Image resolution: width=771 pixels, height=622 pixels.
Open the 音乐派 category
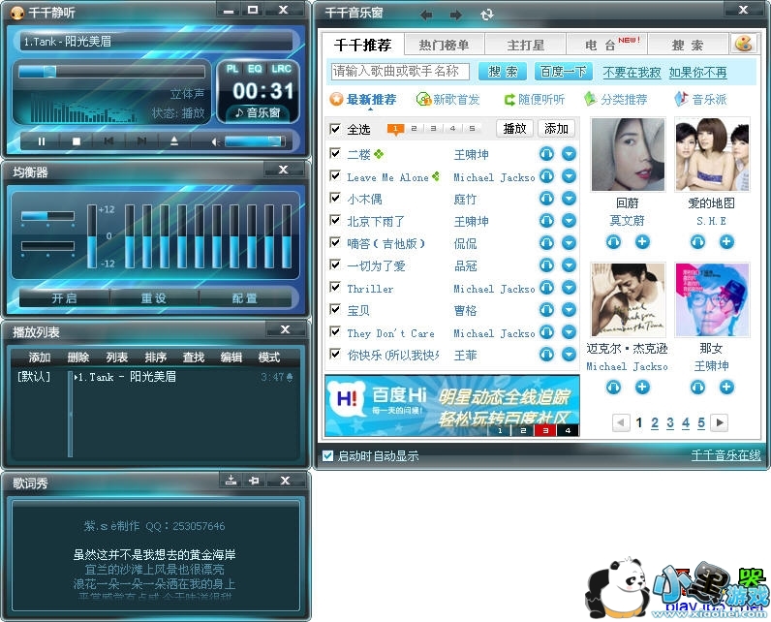point(700,100)
